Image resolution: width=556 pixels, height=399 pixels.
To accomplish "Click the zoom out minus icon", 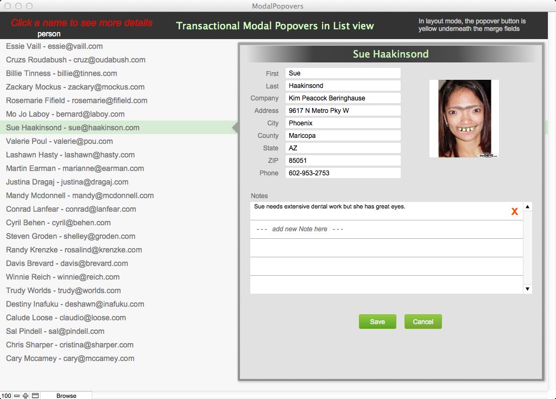I will pos(17,396).
